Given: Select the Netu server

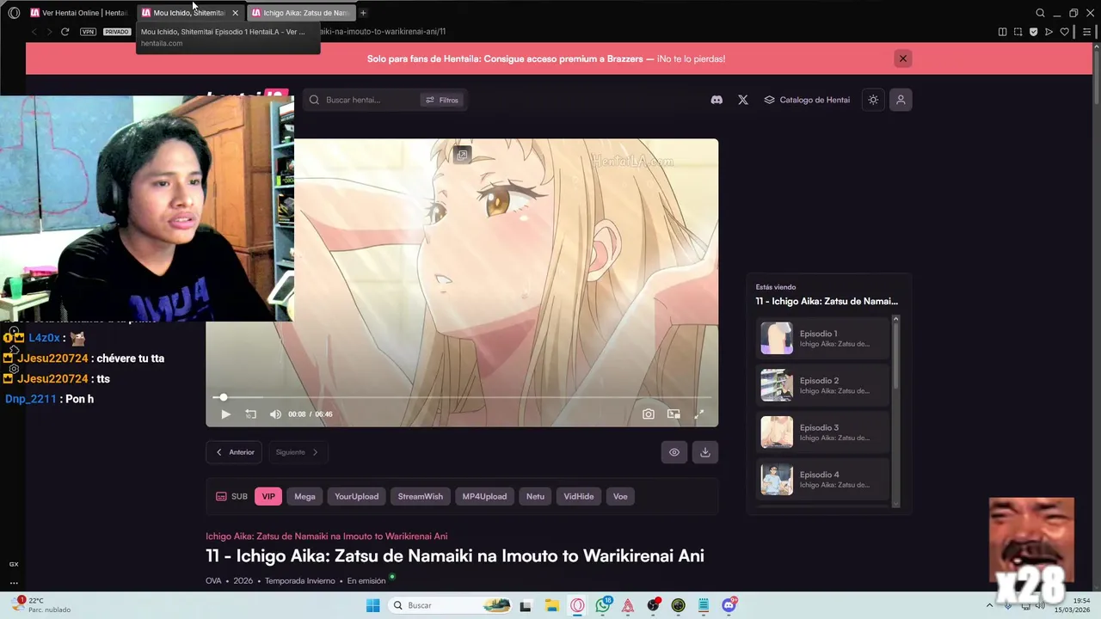Looking at the screenshot, I should click(x=535, y=496).
